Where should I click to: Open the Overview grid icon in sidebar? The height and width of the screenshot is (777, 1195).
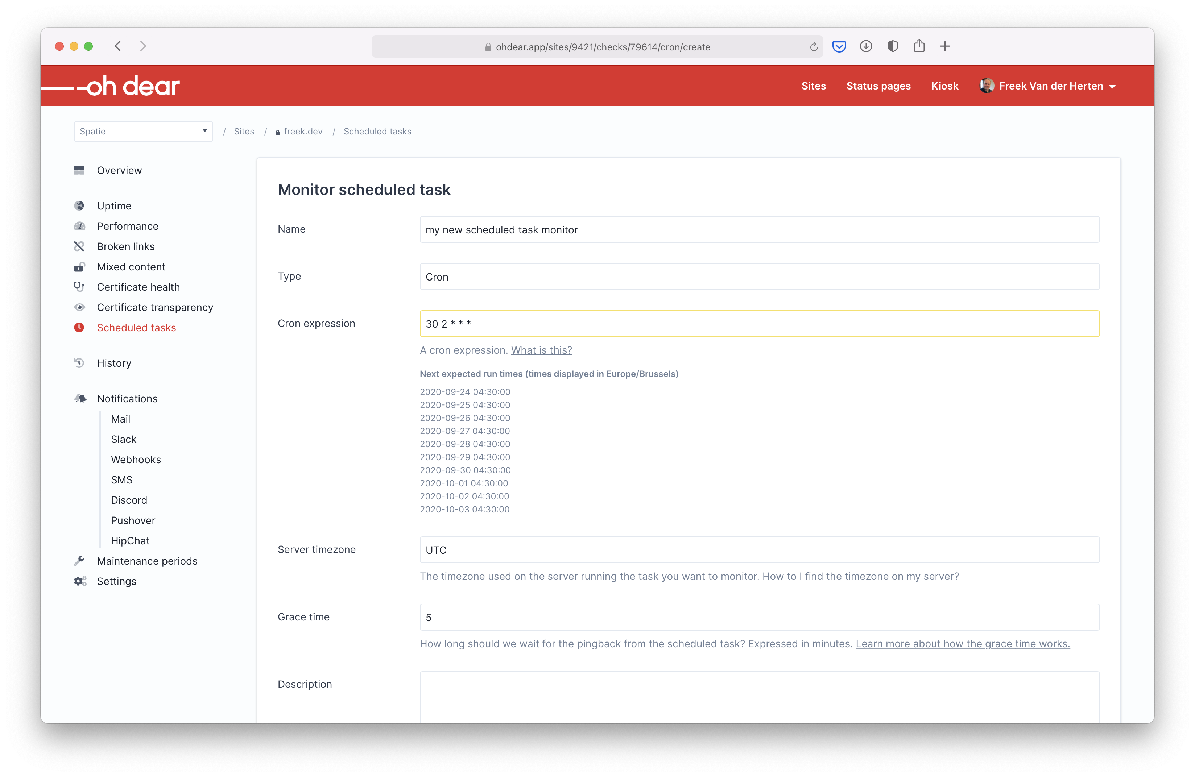click(x=79, y=170)
